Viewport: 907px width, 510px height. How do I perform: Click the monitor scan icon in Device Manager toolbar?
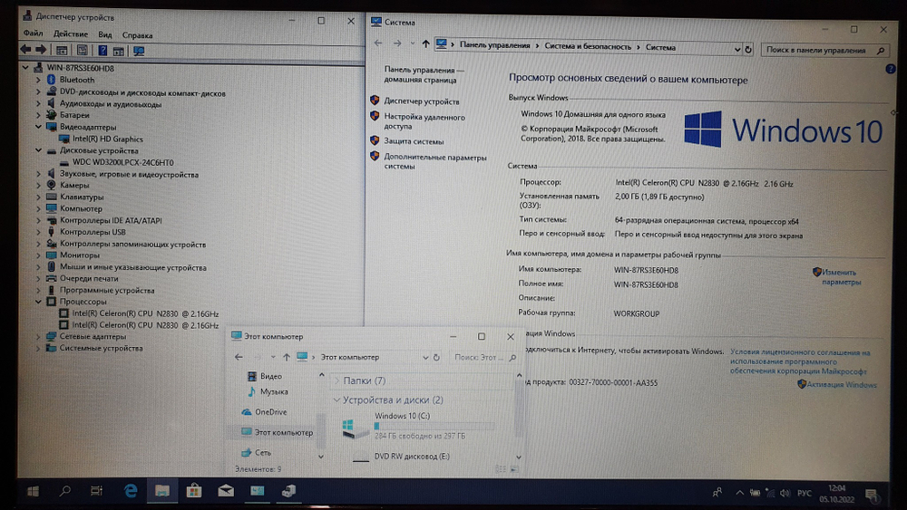click(x=139, y=51)
